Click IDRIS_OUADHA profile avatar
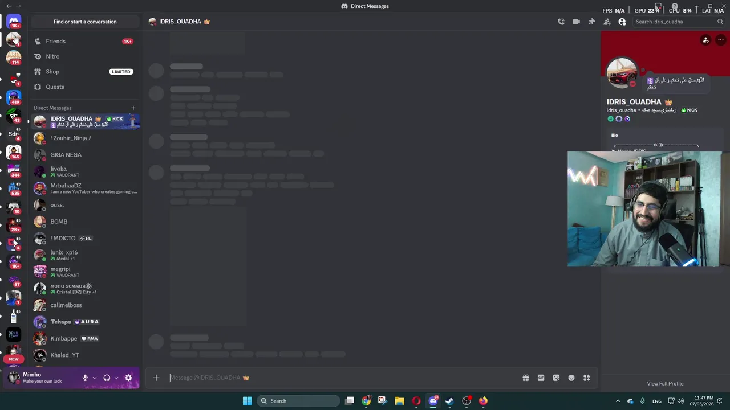Screen dimensions: 730x410 [x=622, y=72]
